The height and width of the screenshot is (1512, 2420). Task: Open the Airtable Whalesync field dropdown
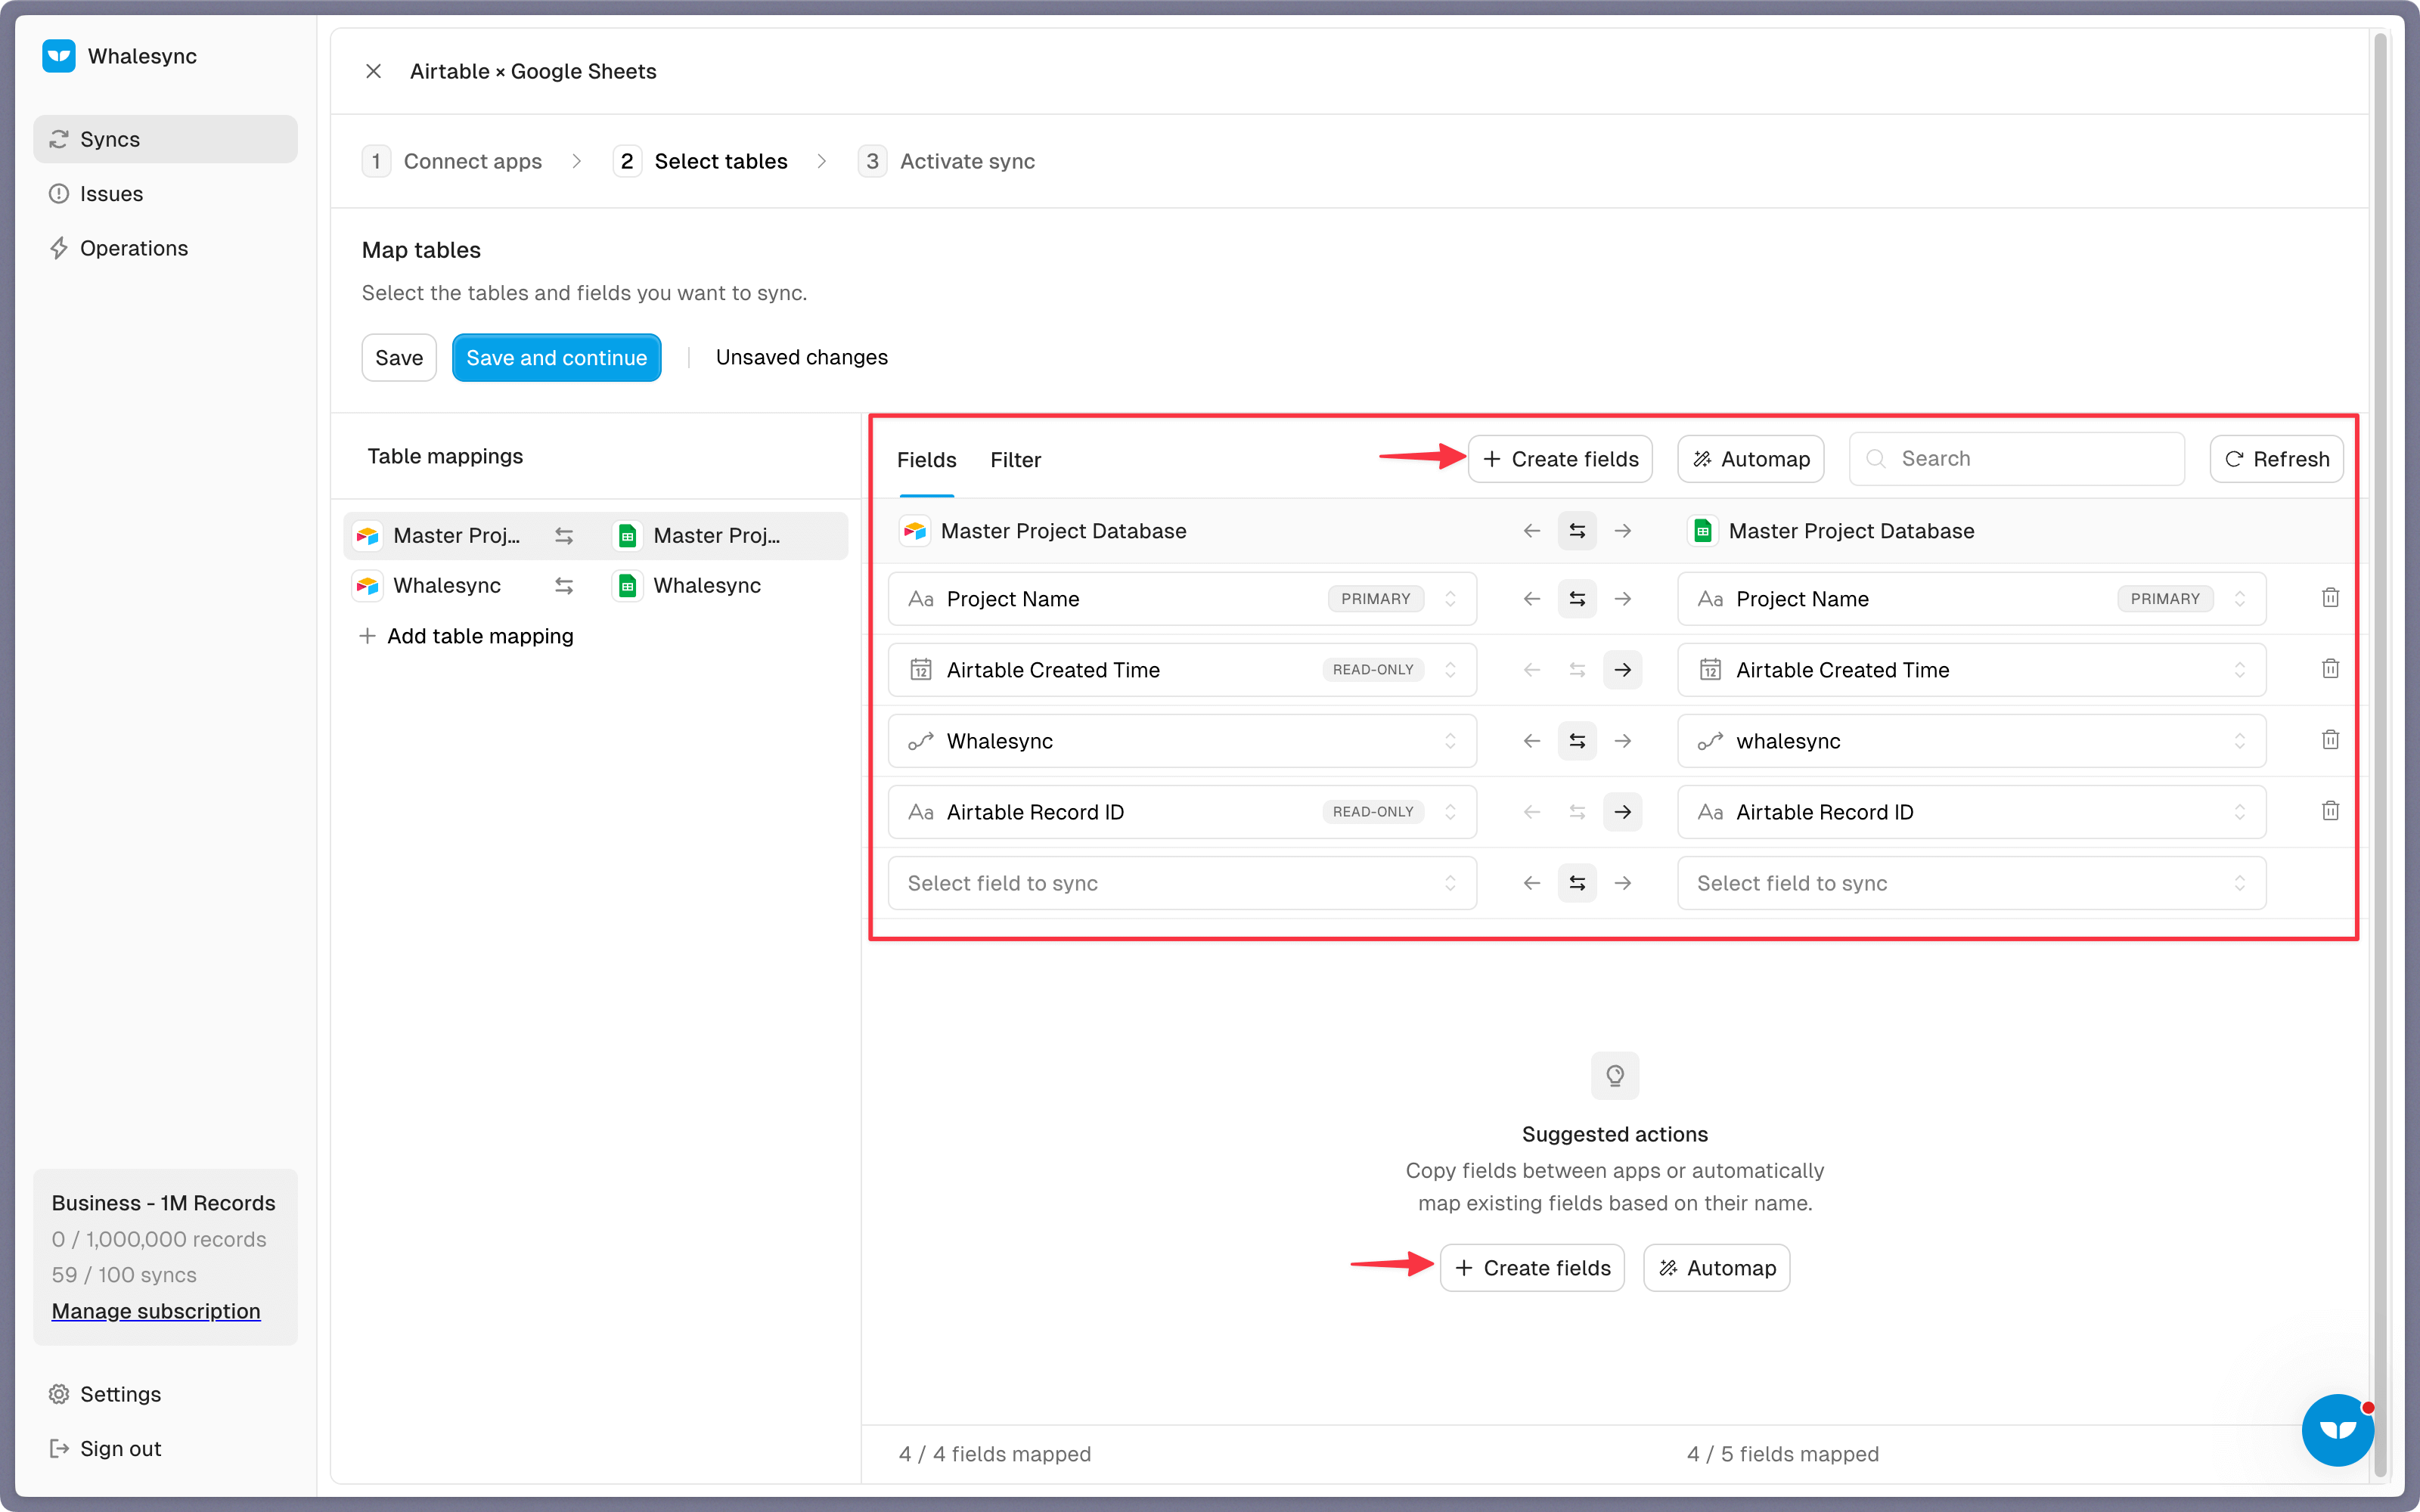click(1182, 741)
